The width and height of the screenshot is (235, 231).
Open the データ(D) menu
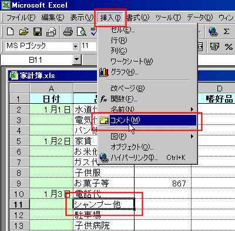(x=200, y=18)
